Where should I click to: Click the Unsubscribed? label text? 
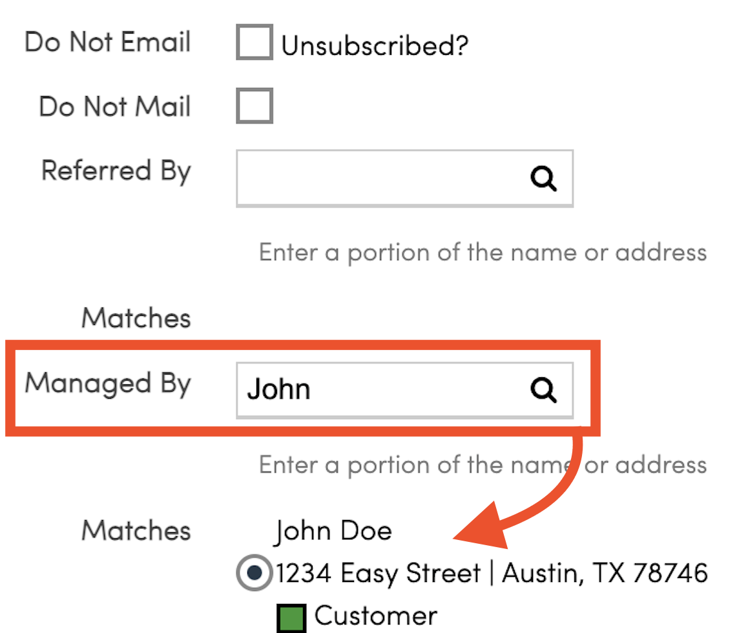(375, 46)
